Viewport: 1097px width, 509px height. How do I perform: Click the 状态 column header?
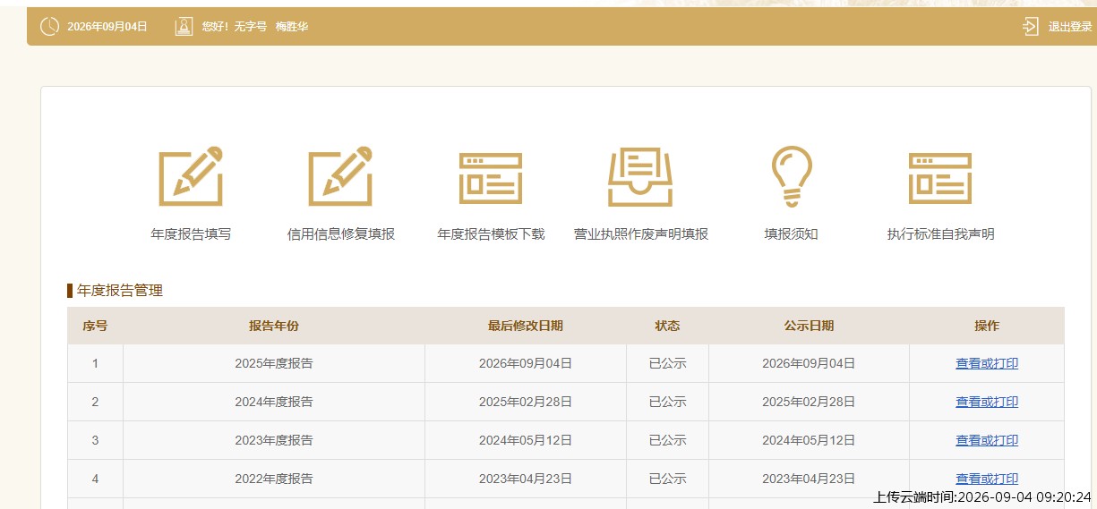click(667, 326)
